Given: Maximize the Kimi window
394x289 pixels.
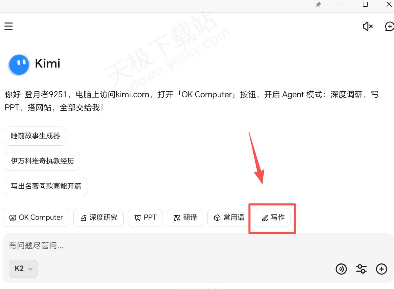Looking at the screenshot, I should 365,4.
